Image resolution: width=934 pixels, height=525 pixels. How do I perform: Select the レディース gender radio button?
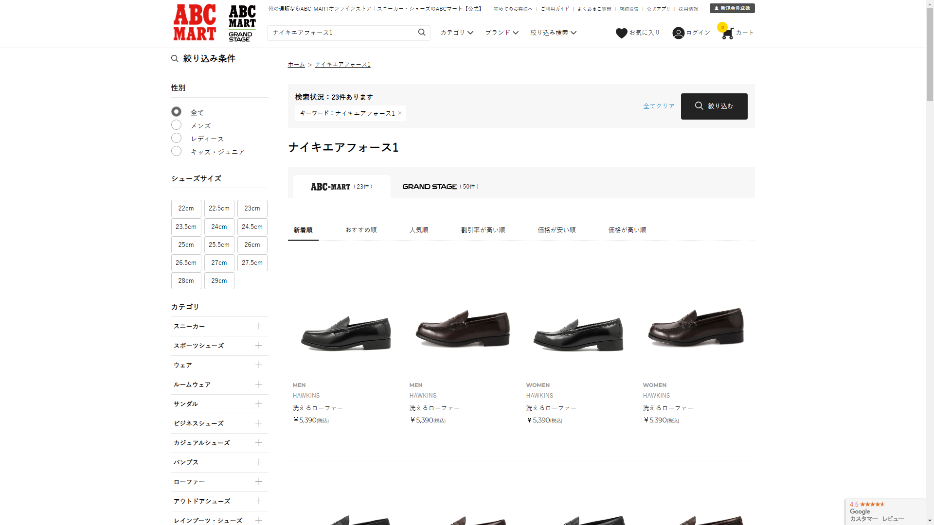coord(176,138)
